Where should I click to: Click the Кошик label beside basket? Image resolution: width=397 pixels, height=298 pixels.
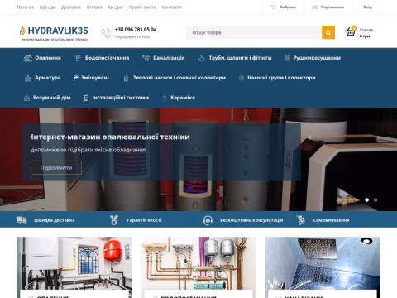[x=366, y=30]
